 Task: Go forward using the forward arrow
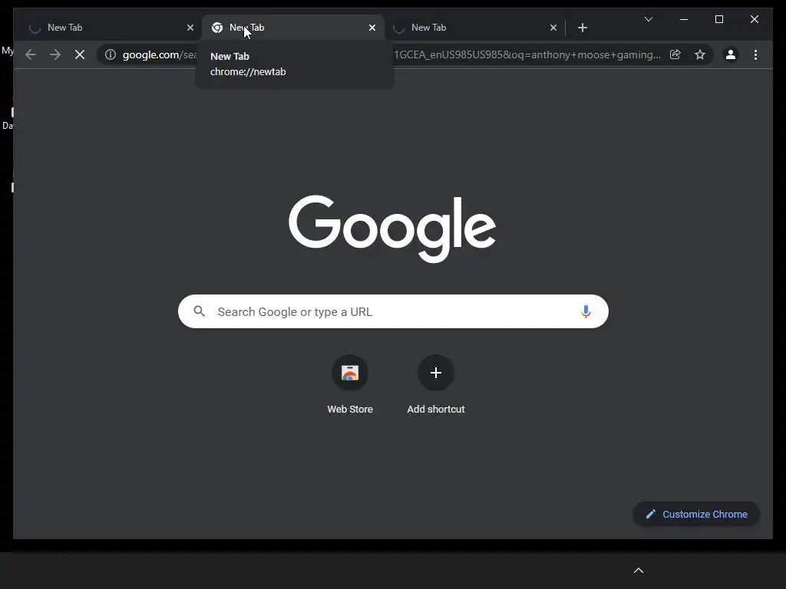tap(55, 54)
